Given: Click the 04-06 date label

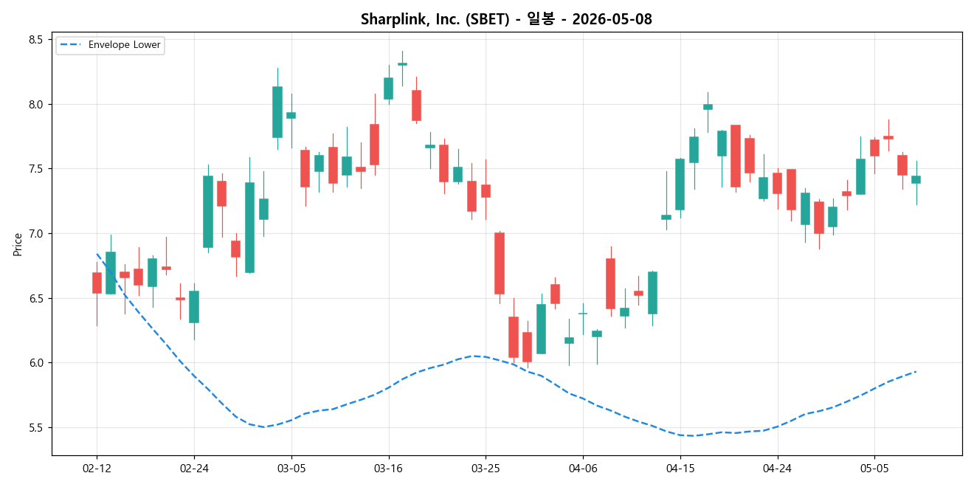Looking at the screenshot, I should pyautogui.click(x=583, y=469).
